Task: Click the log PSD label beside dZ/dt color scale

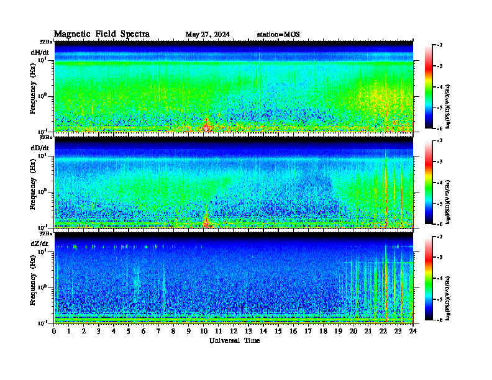Action: [x=448, y=298]
